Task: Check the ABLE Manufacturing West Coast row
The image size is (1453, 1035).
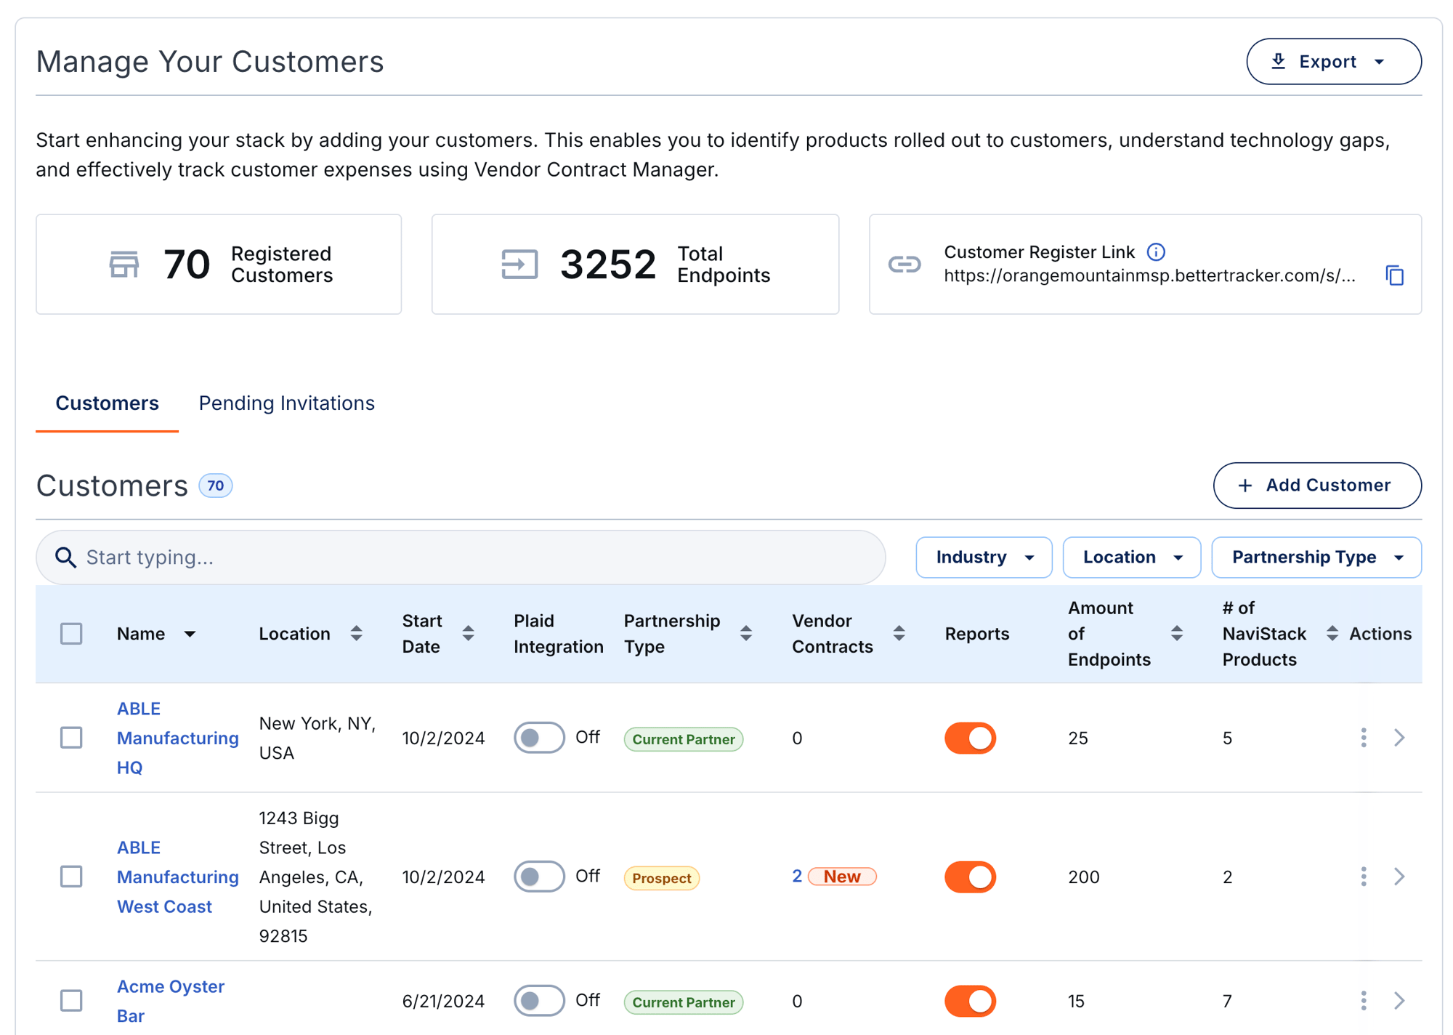Action: [x=71, y=877]
